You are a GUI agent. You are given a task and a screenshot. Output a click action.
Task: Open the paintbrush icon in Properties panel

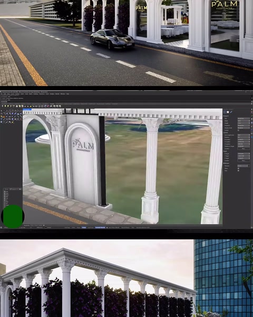click(231, 112)
